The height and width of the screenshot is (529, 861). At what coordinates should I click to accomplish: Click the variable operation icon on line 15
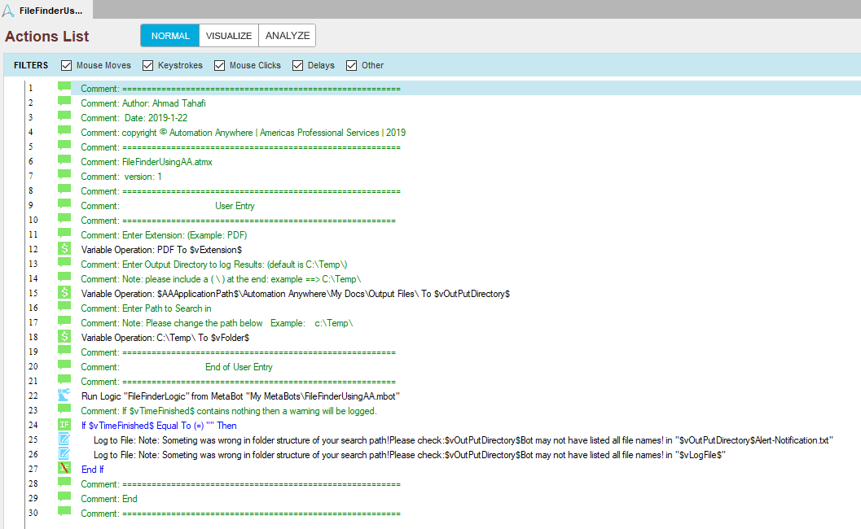pyautogui.click(x=64, y=292)
